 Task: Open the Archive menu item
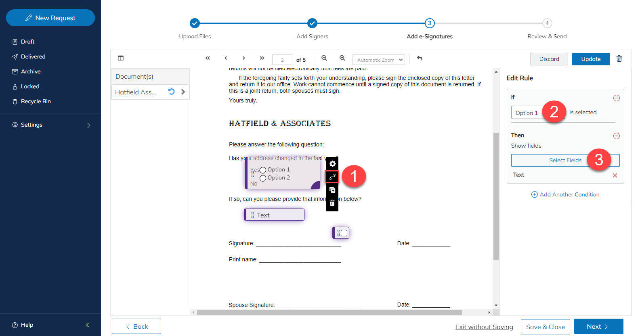tap(31, 71)
